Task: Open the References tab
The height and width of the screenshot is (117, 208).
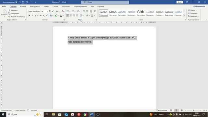Action: coord(55,6)
